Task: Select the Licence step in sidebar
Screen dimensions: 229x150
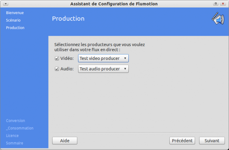Action: (12, 135)
